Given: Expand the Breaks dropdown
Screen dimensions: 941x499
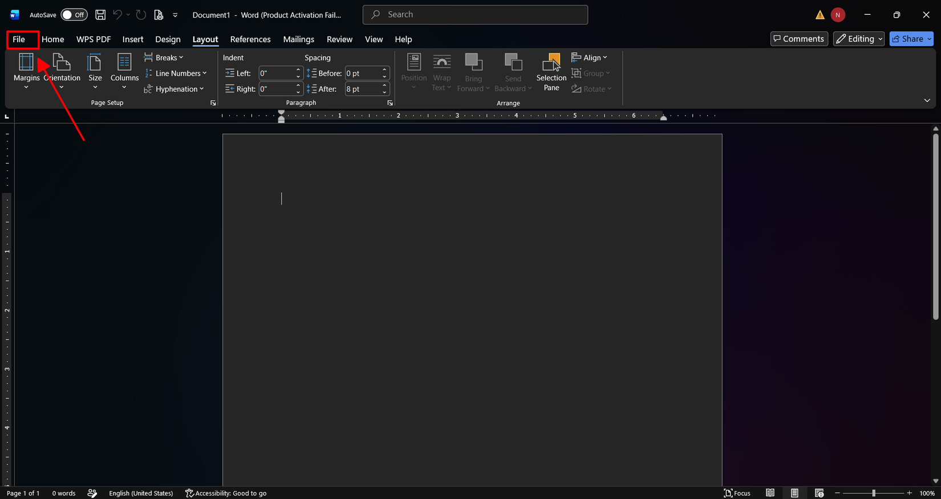Looking at the screenshot, I should click(164, 58).
